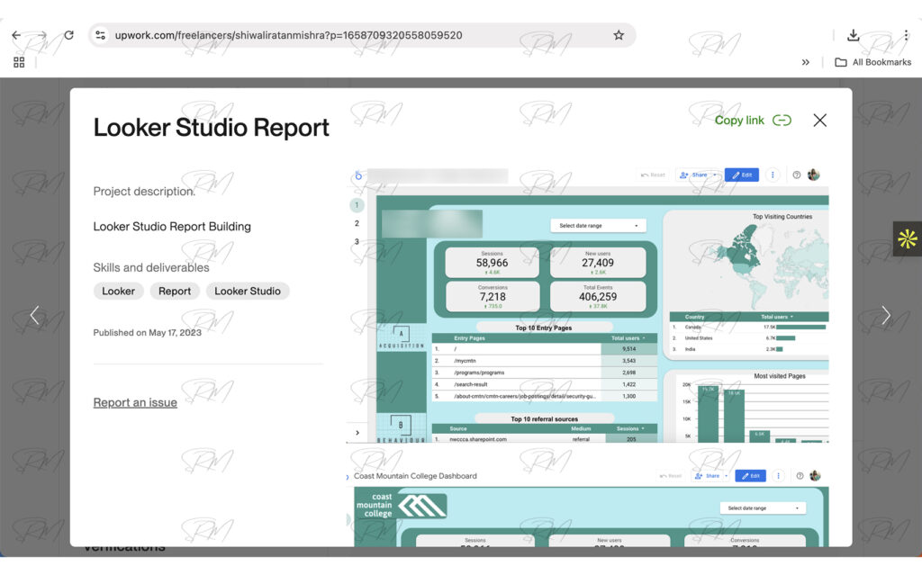Click the A Acquisition section icon

click(401, 337)
